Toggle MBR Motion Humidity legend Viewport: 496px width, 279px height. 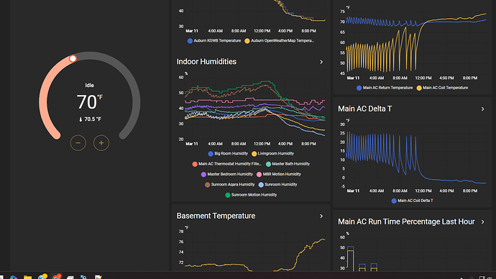(279, 174)
